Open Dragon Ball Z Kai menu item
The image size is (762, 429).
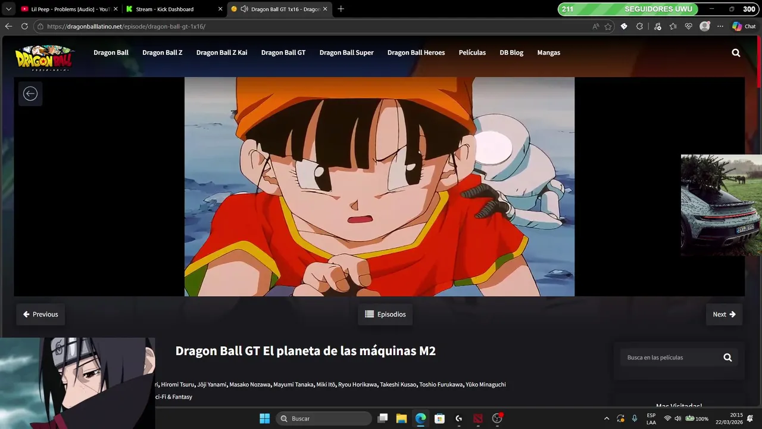point(221,52)
